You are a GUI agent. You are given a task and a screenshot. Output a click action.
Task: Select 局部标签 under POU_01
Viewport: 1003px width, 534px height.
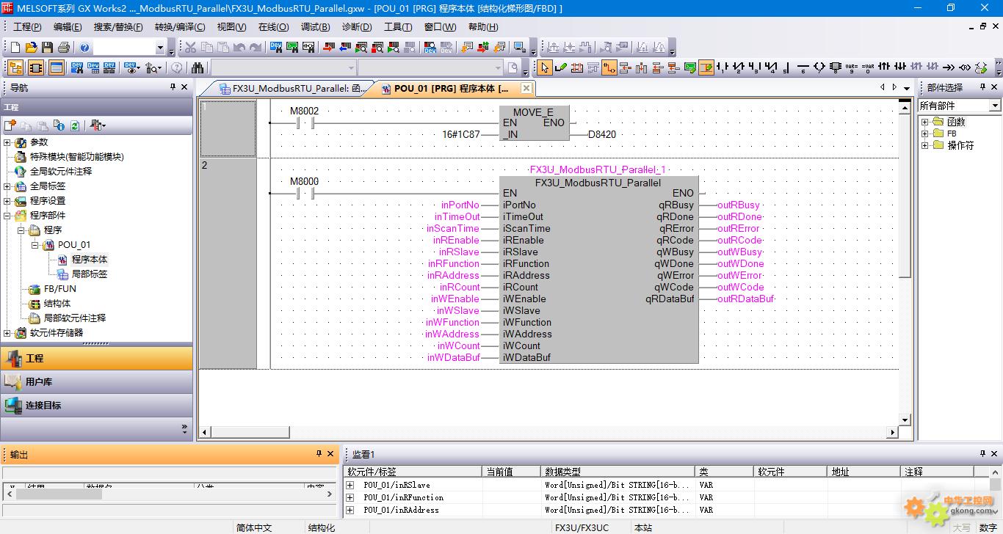(89, 274)
